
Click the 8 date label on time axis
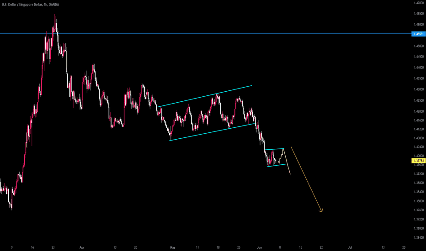[x=280, y=247]
